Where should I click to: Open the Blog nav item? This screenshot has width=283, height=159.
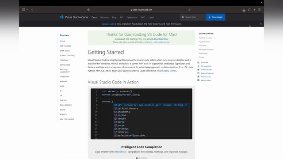pyautogui.click(x=114, y=17)
